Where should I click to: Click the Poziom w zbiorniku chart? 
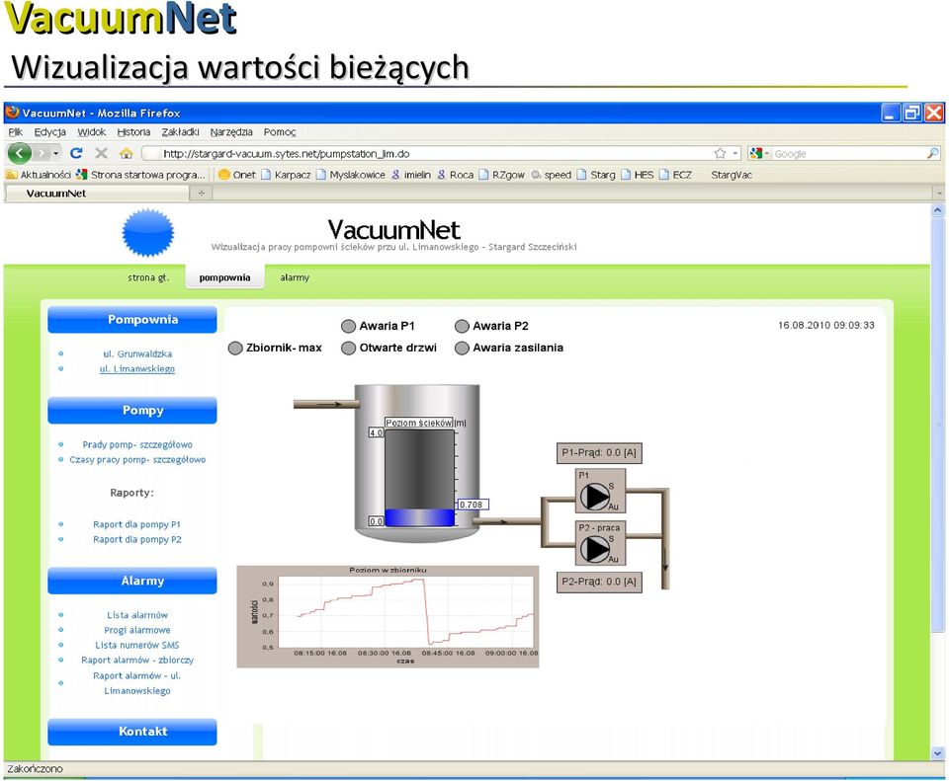click(388, 616)
